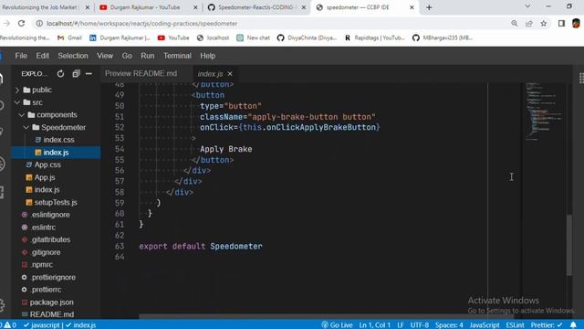Image resolution: width=584 pixels, height=329 pixels.
Task: Open the Help menu
Action: 208,56
